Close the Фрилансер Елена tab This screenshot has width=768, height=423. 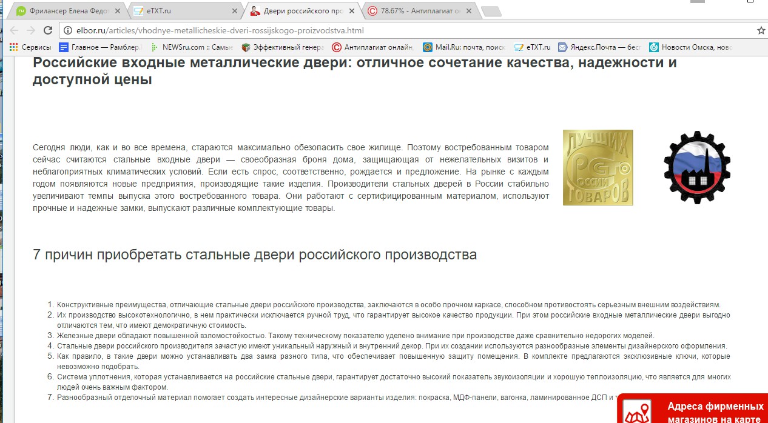[x=119, y=11]
